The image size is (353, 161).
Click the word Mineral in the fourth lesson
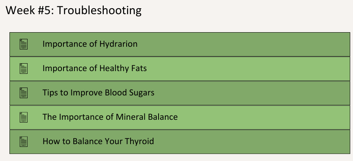131,117
